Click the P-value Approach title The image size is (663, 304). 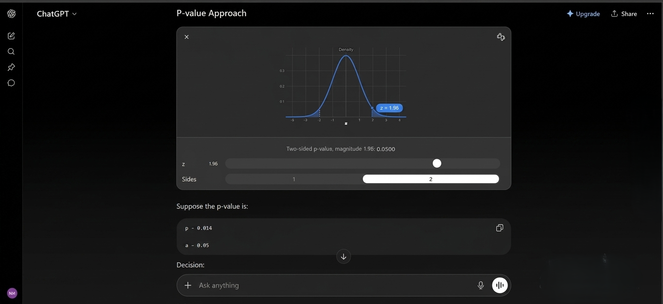click(211, 13)
